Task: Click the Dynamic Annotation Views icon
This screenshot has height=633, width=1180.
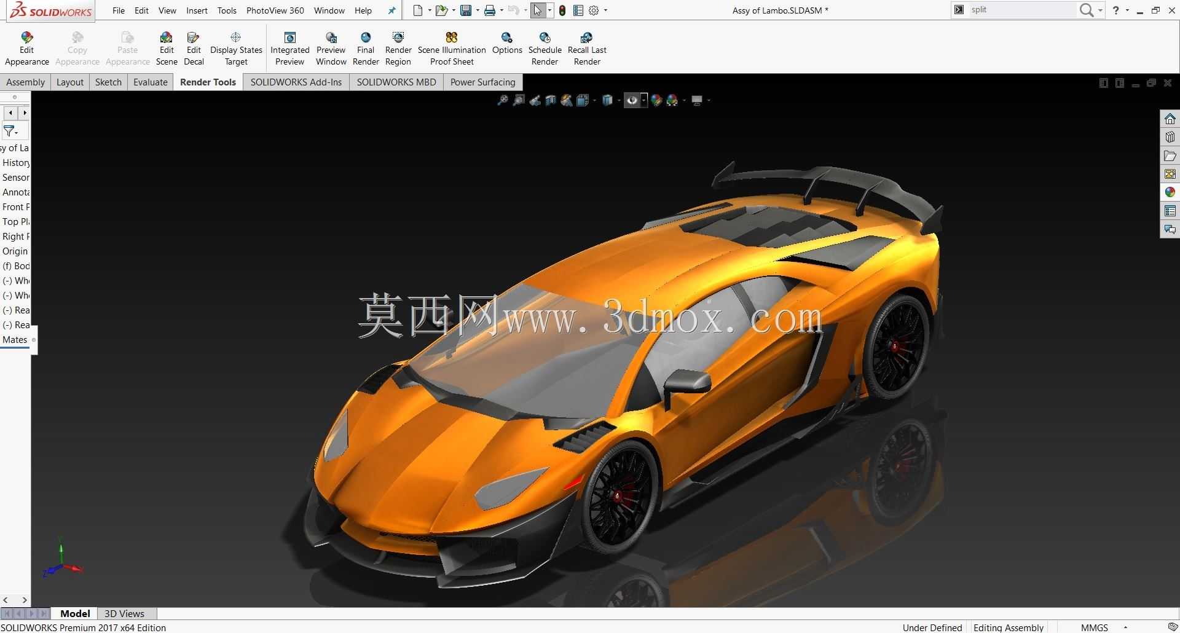Action: point(567,100)
